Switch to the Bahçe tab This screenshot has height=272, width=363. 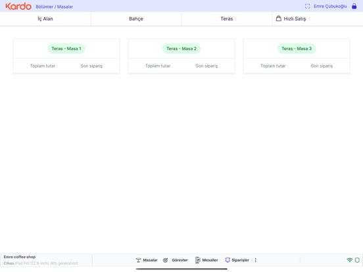pos(136,19)
